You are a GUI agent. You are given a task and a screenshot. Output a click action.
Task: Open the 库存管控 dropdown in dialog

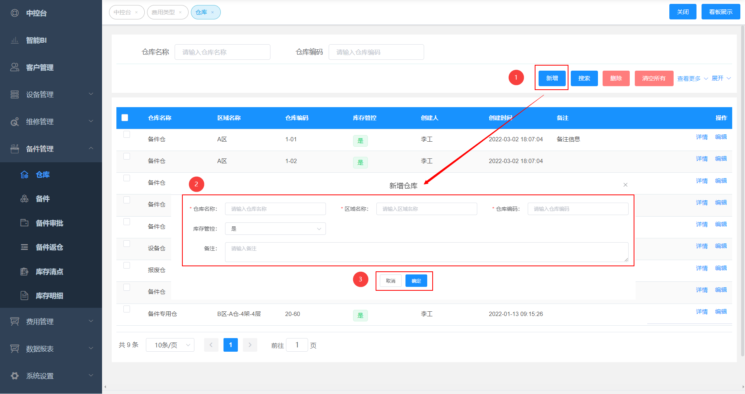[275, 229]
